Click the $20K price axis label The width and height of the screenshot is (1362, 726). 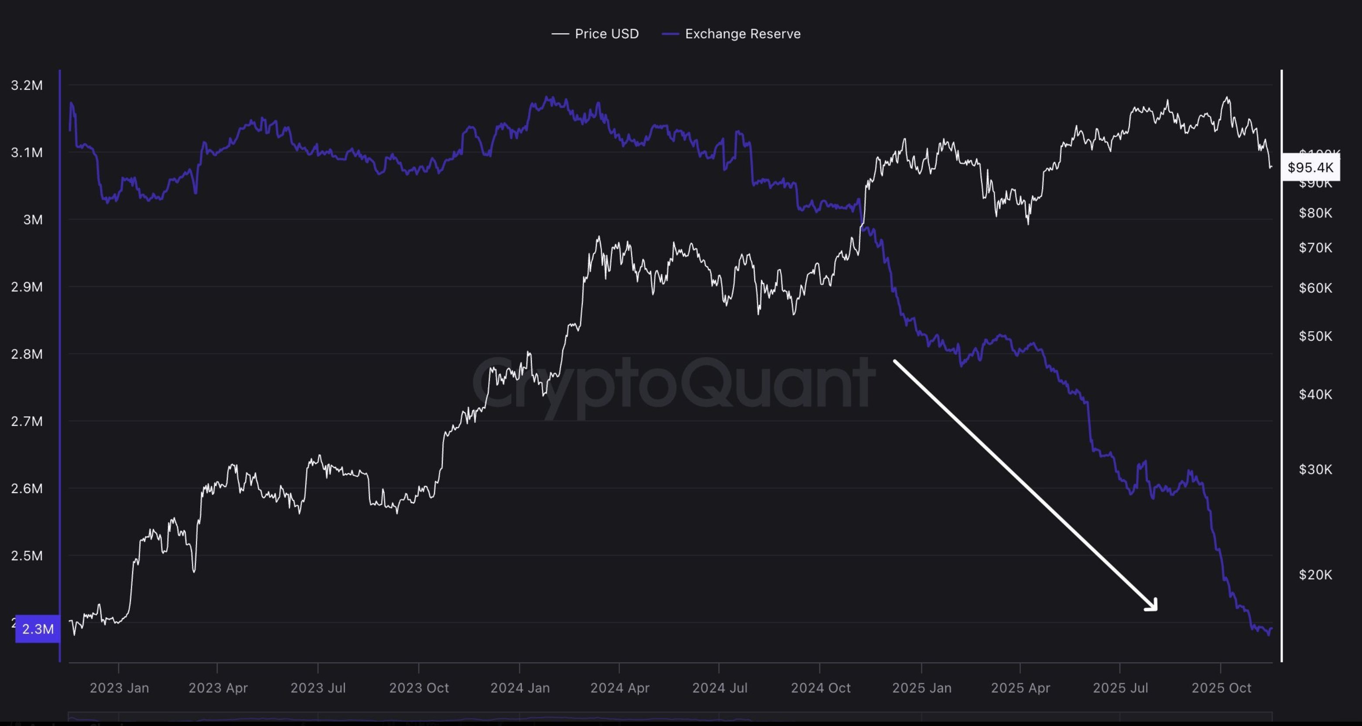pos(1315,575)
